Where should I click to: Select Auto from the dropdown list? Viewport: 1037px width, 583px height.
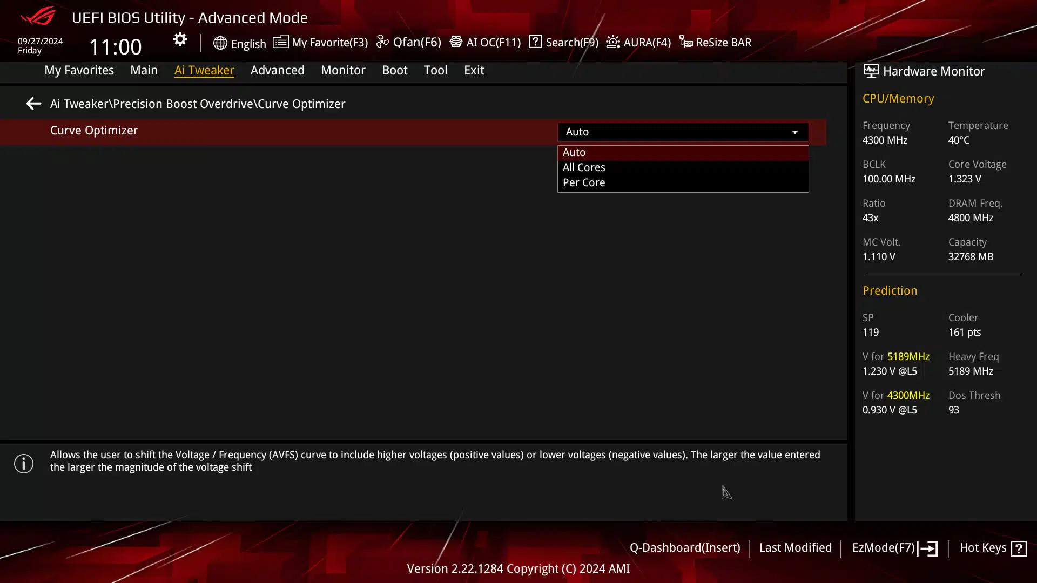683,153
